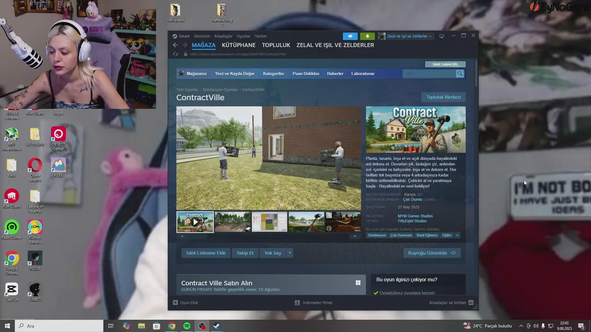Select the VALORANT desktop icon
Image resolution: width=591 pixels, height=332 pixels.
(x=35, y=137)
